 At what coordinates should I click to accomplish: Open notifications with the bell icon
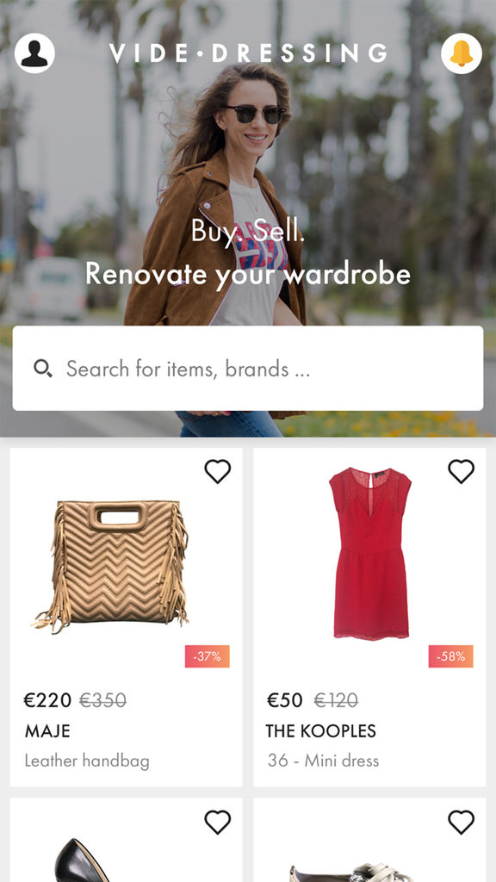pos(462,53)
